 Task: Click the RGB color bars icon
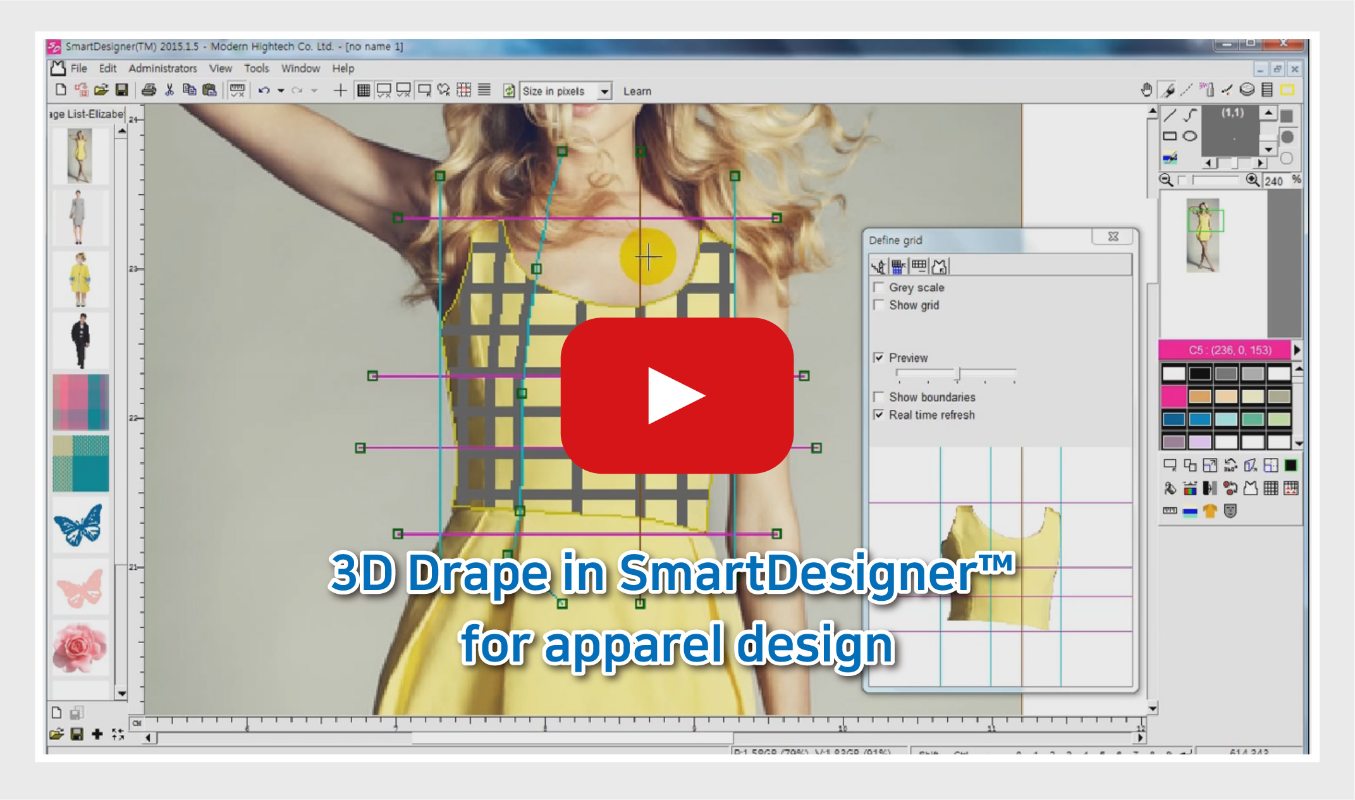[x=1190, y=488]
